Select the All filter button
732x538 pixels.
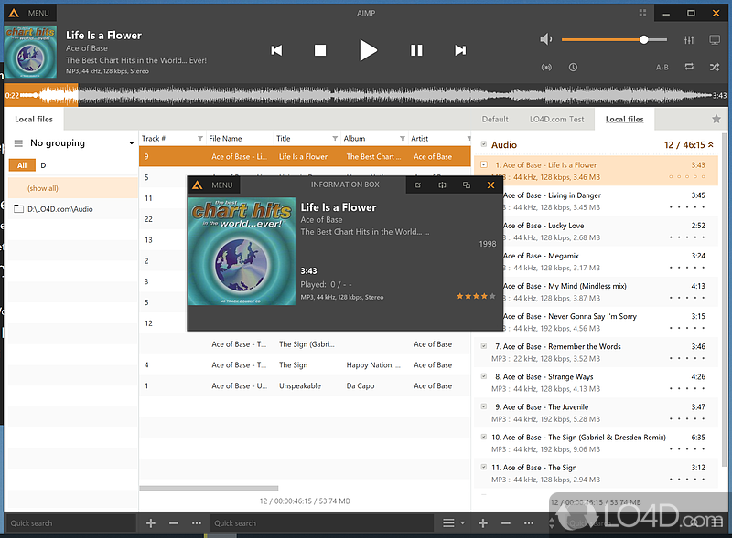(x=22, y=165)
